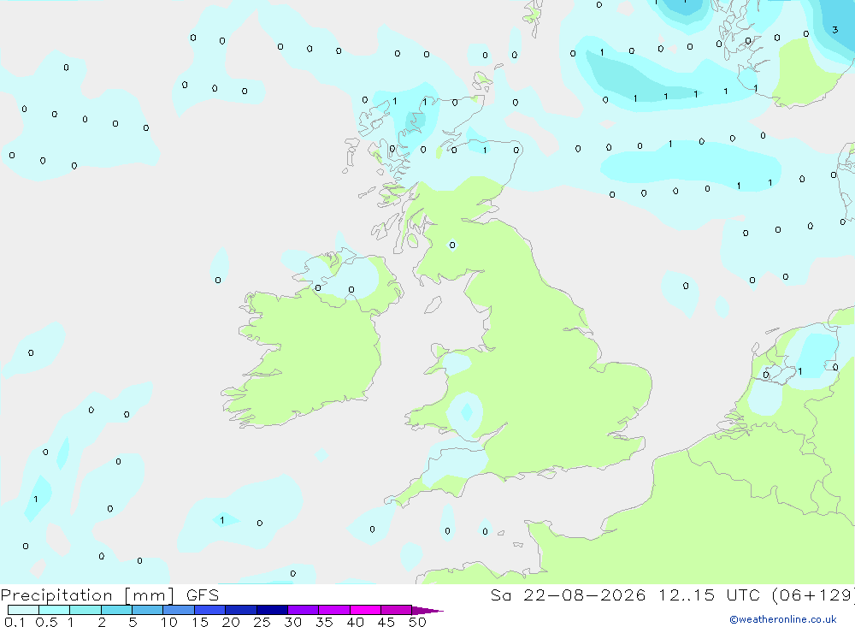Click the 25–30 mm navy legend swatch
855x627 pixels.
pos(272,610)
